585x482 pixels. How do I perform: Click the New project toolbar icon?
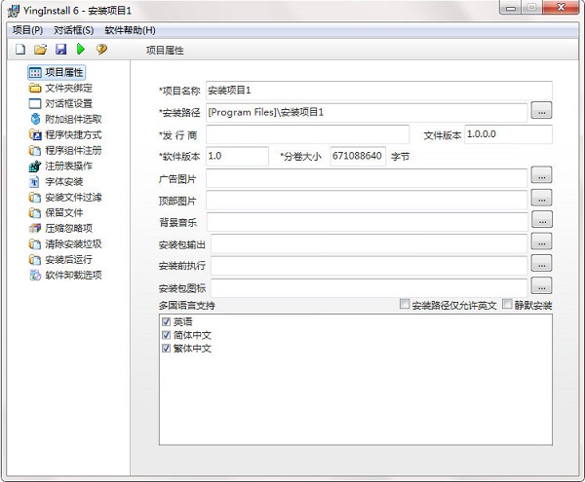tap(20, 49)
